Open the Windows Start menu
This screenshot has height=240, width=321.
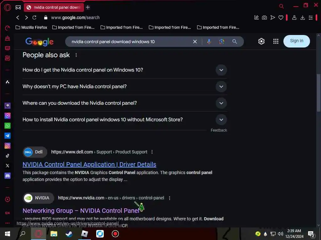coord(8,234)
